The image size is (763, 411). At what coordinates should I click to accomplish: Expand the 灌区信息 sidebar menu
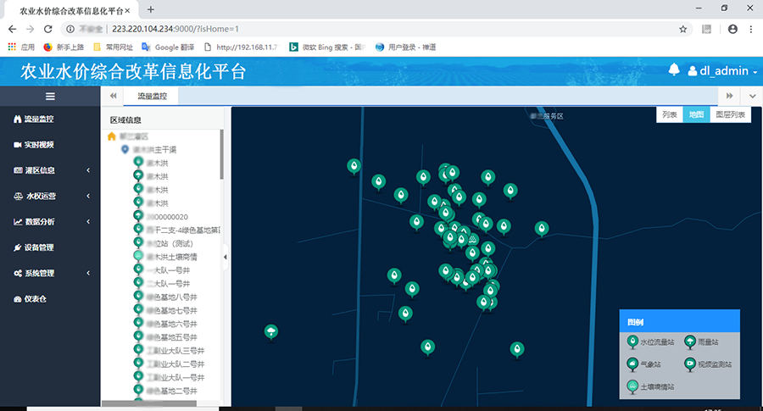coord(50,170)
